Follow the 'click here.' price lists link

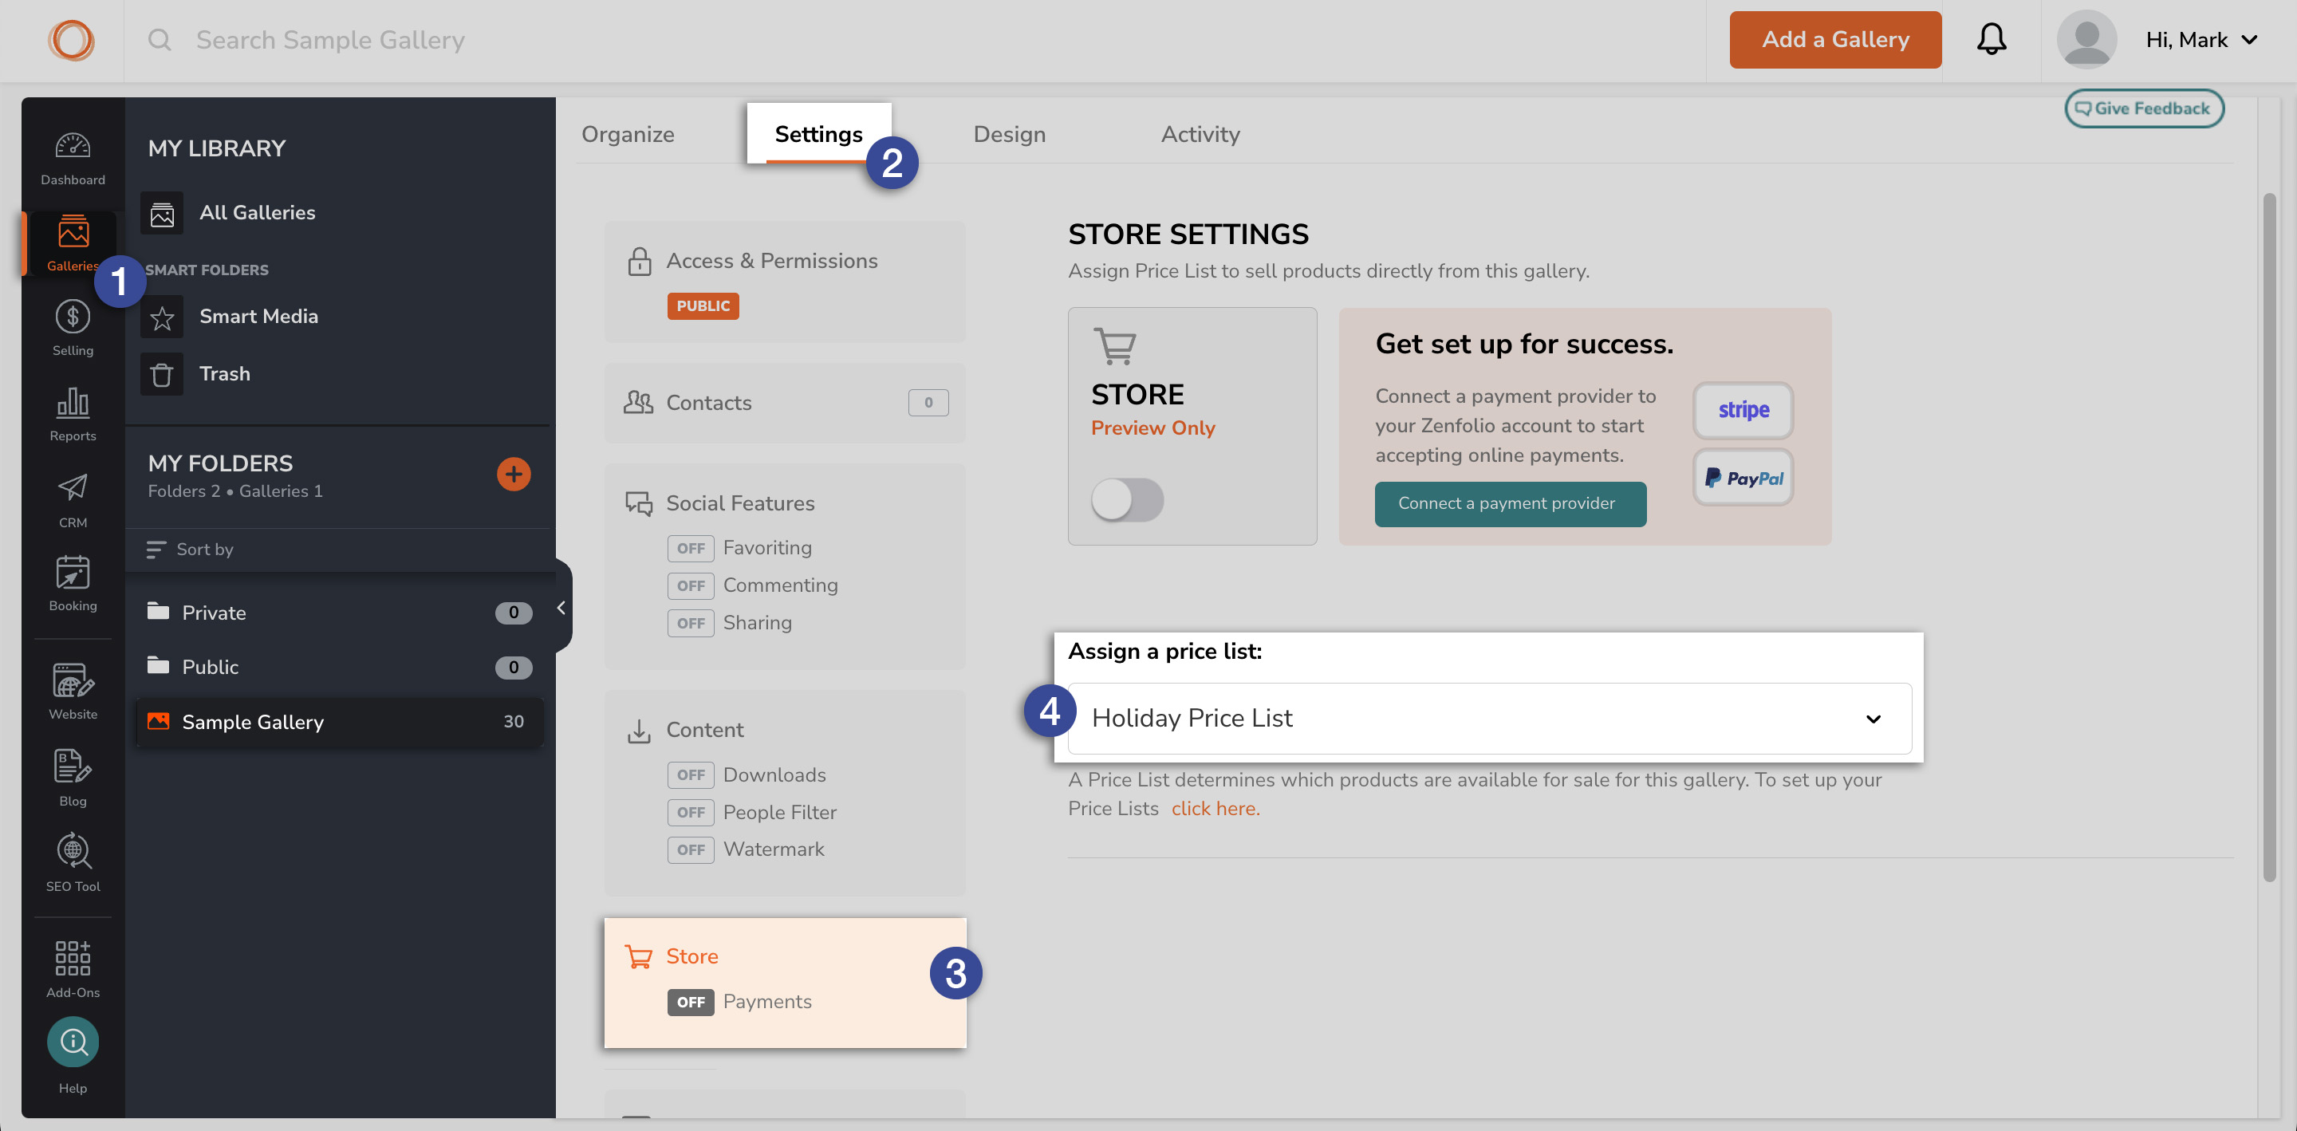pos(1215,808)
